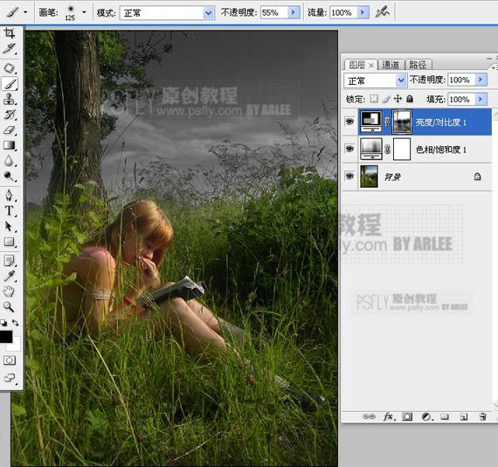Hide the 背景 layer
Viewport: 498px width, 467px height.
click(x=349, y=176)
